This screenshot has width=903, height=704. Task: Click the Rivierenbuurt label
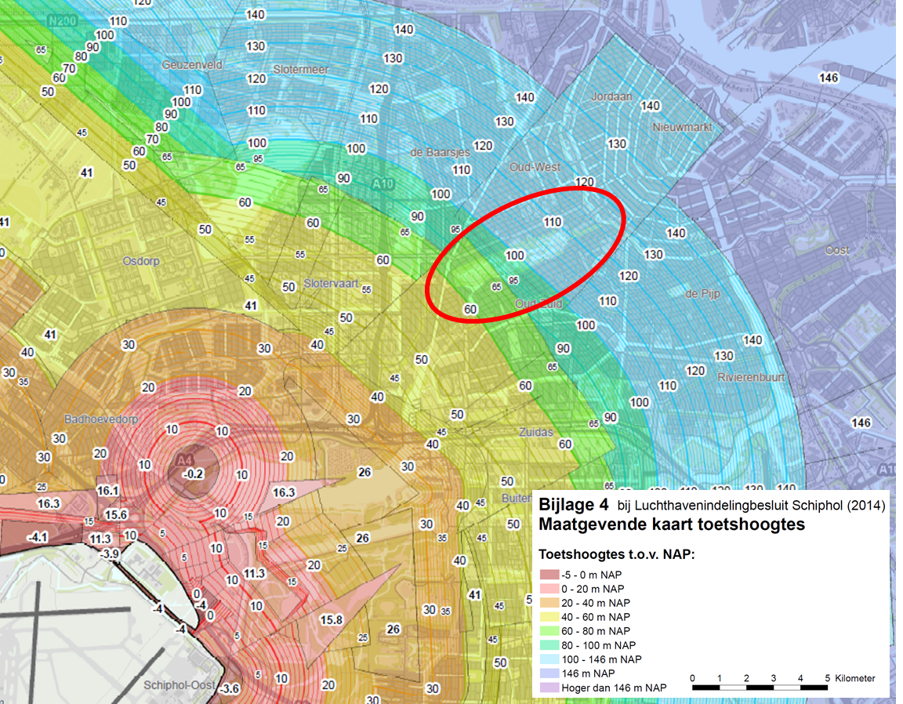click(x=751, y=377)
